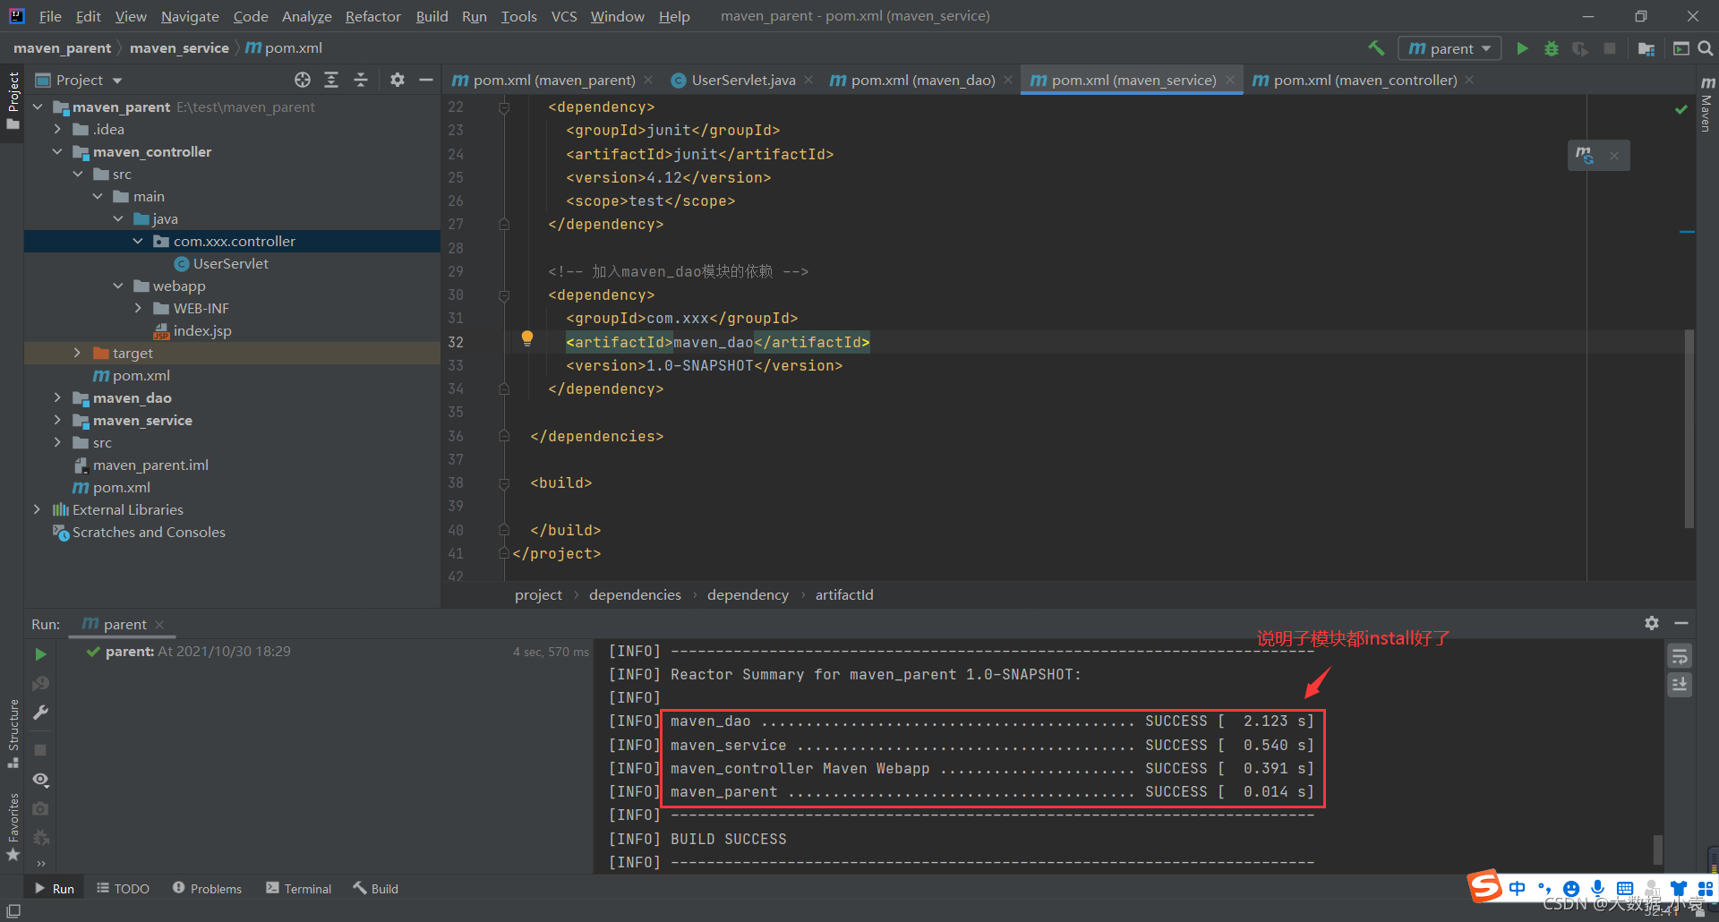Toggle the eye show option in Run panel
1719x922 pixels.
(x=40, y=780)
